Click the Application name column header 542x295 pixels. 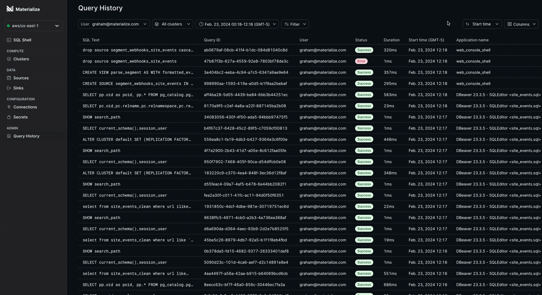coord(472,40)
